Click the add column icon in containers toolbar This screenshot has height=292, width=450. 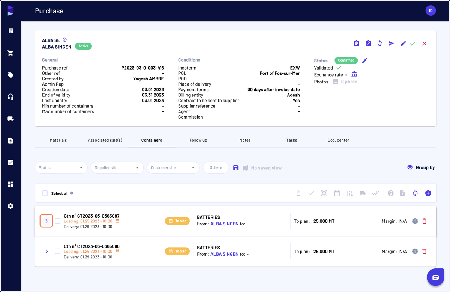pyautogui.click(x=350, y=193)
